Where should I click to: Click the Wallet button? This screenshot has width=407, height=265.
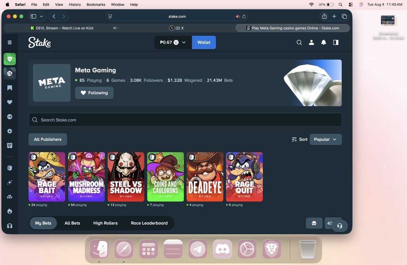pyautogui.click(x=204, y=42)
